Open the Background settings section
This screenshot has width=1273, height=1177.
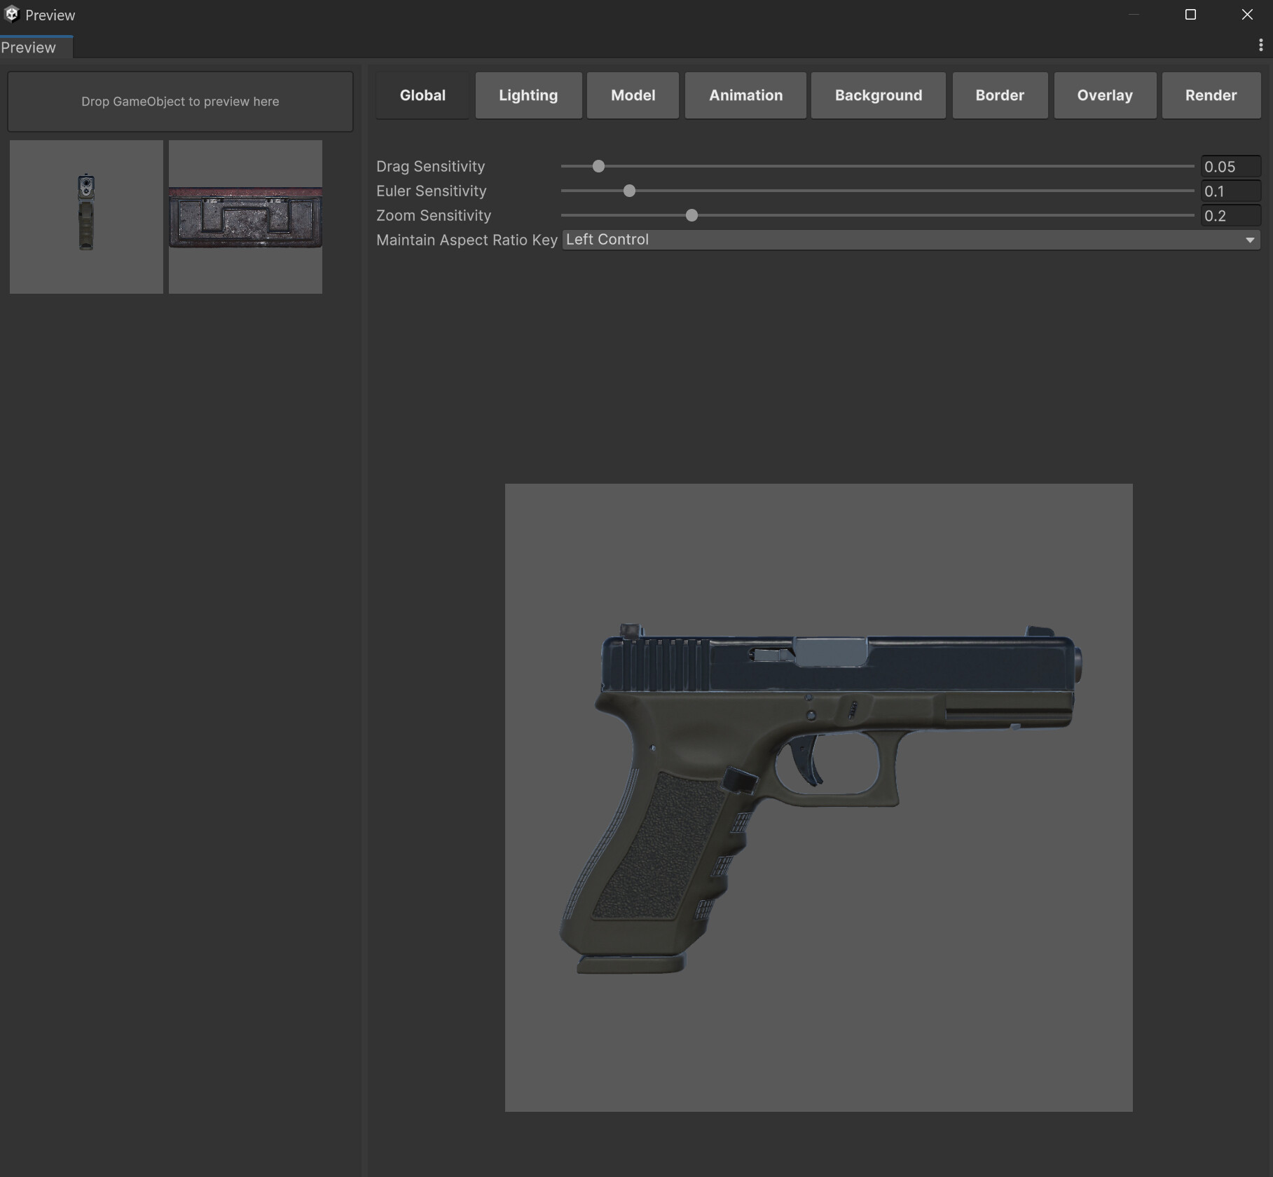(x=878, y=95)
